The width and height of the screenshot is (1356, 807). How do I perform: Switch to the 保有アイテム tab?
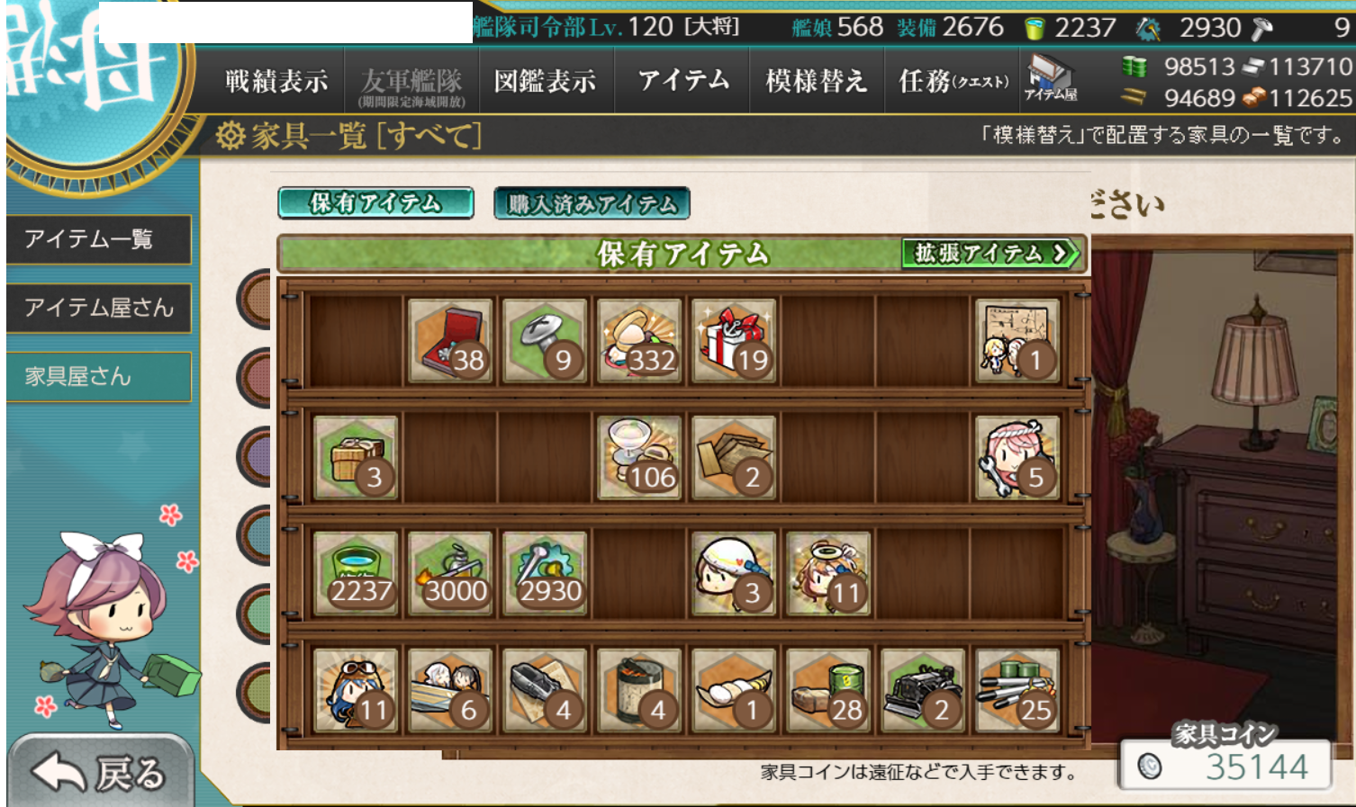(x=375, y=203)
